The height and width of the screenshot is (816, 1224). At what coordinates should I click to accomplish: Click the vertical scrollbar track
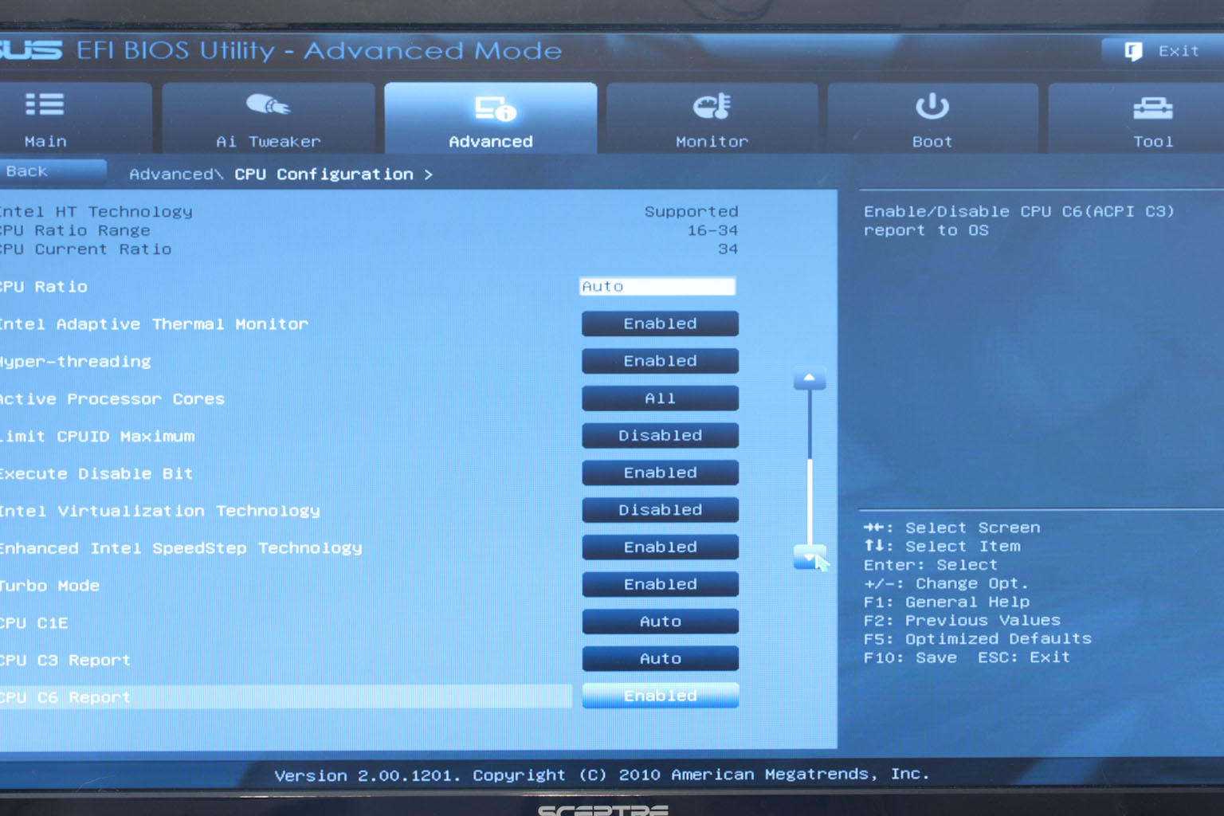pos(810,467)
